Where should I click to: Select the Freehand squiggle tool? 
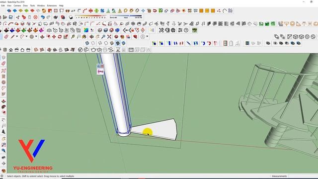3,71
